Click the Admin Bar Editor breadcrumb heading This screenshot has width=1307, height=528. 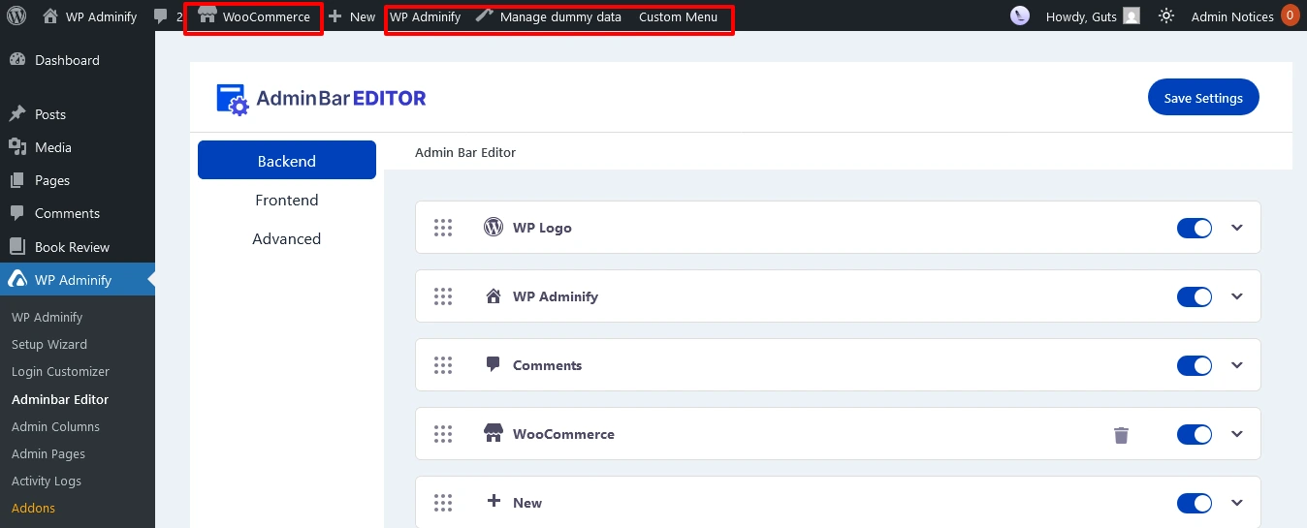pos(465,152)
